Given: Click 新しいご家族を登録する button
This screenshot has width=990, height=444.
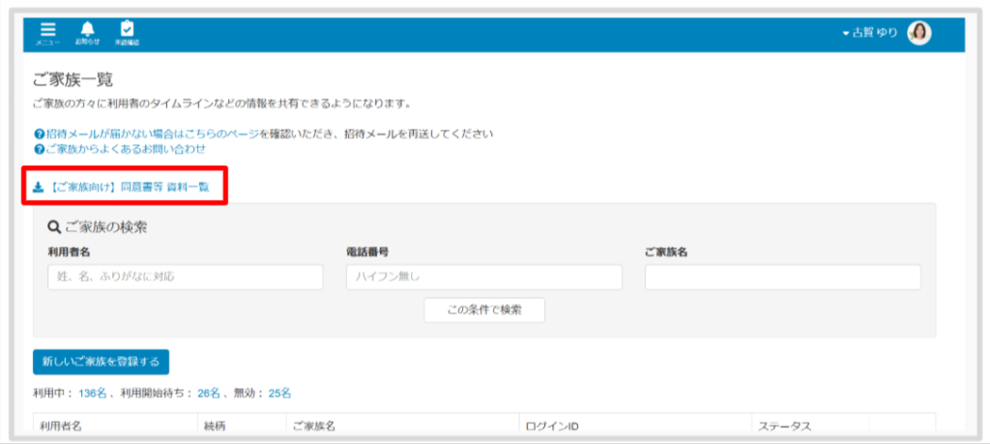Looking at the screenshot, I should pos(101,362).
